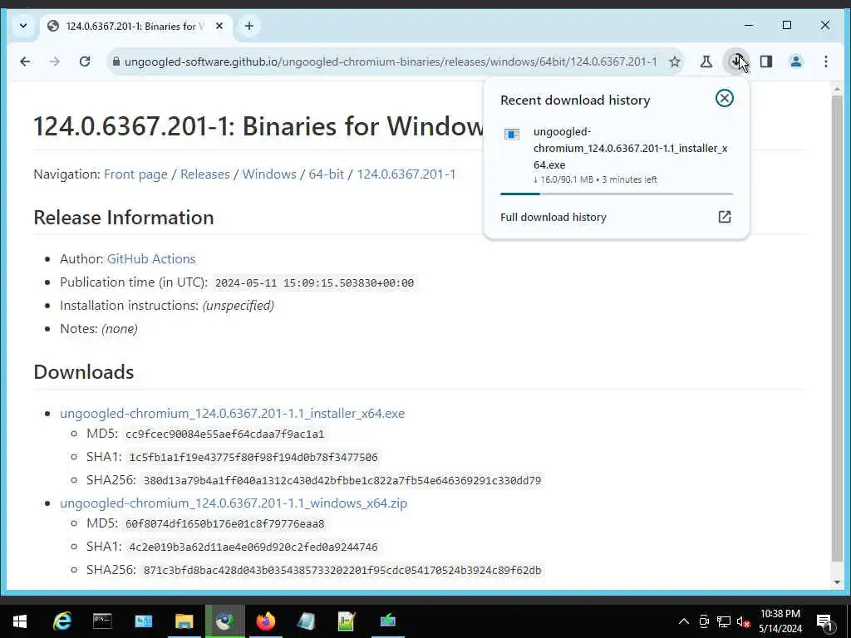Select the 124.0.6367.201-1 Binaries tab
The image size is (851, 638).
pos(135,26)
